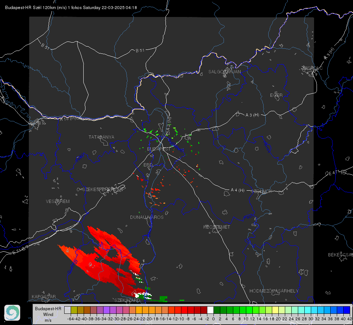Image resolution: width=353 pixels, height=325 pixels.
Task: Click the SZEKSZÁRD city label
Action: [127, 300]
